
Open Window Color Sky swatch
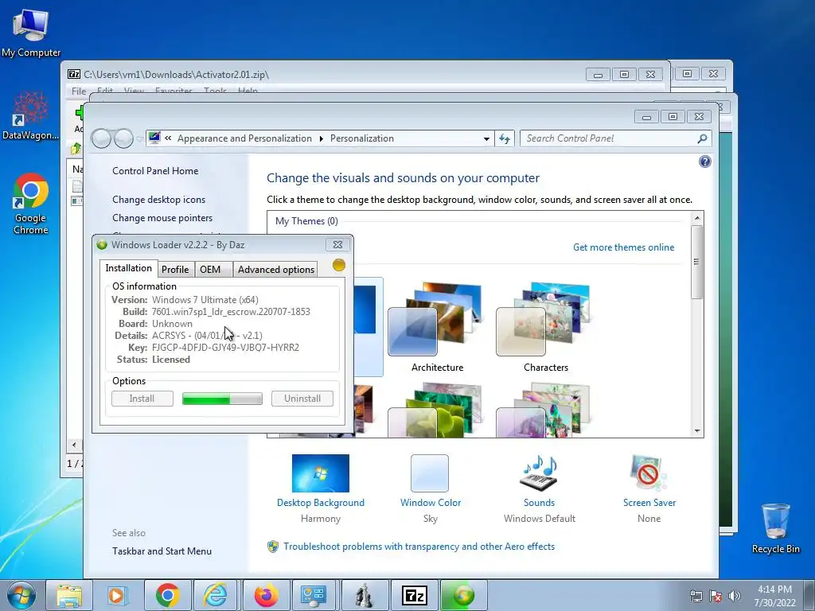[429, 473]
